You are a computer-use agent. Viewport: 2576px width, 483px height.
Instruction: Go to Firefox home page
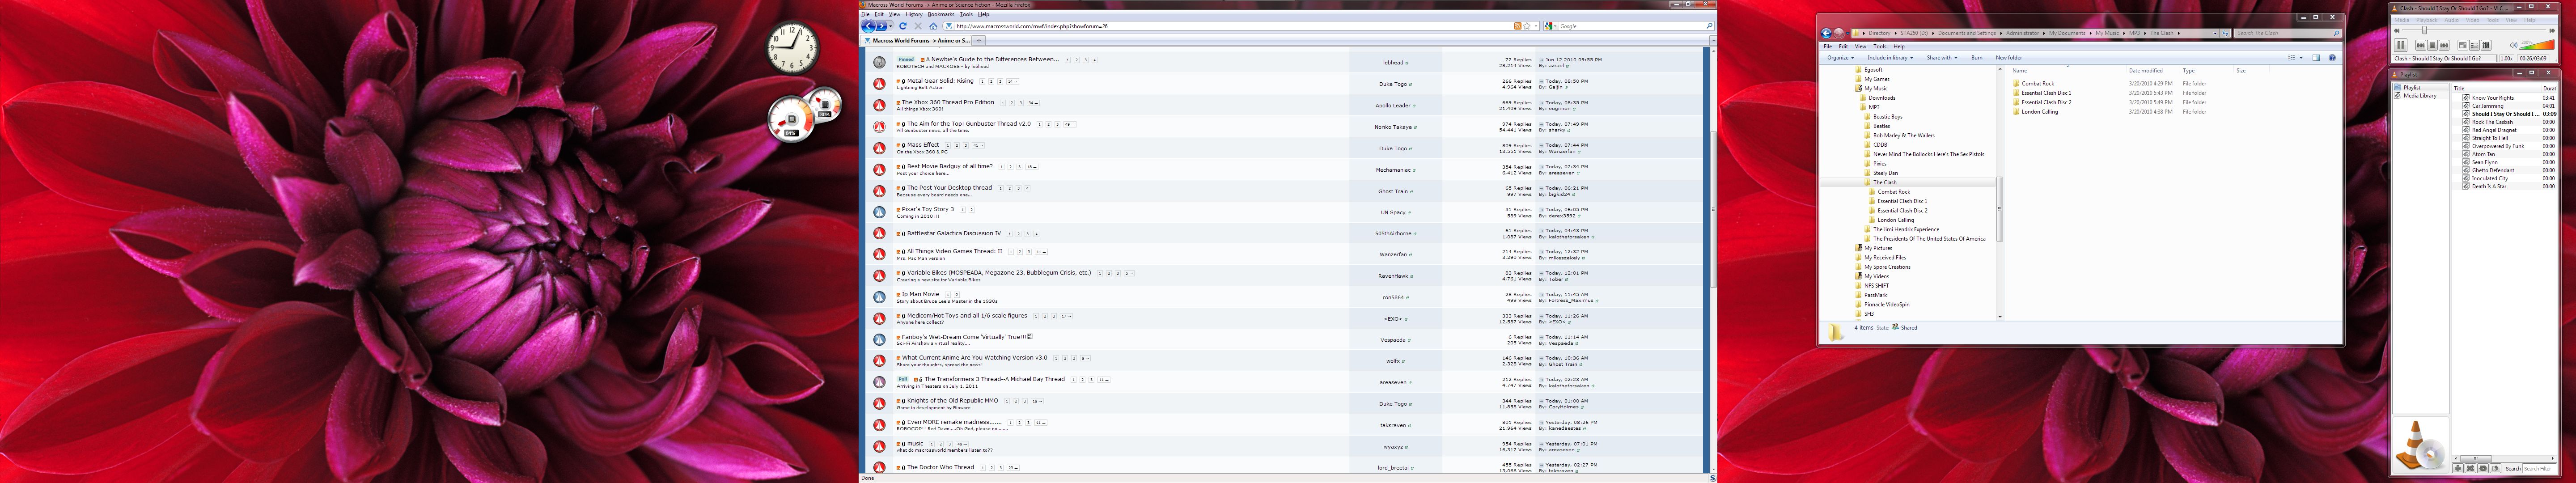[x=933, y=26]
